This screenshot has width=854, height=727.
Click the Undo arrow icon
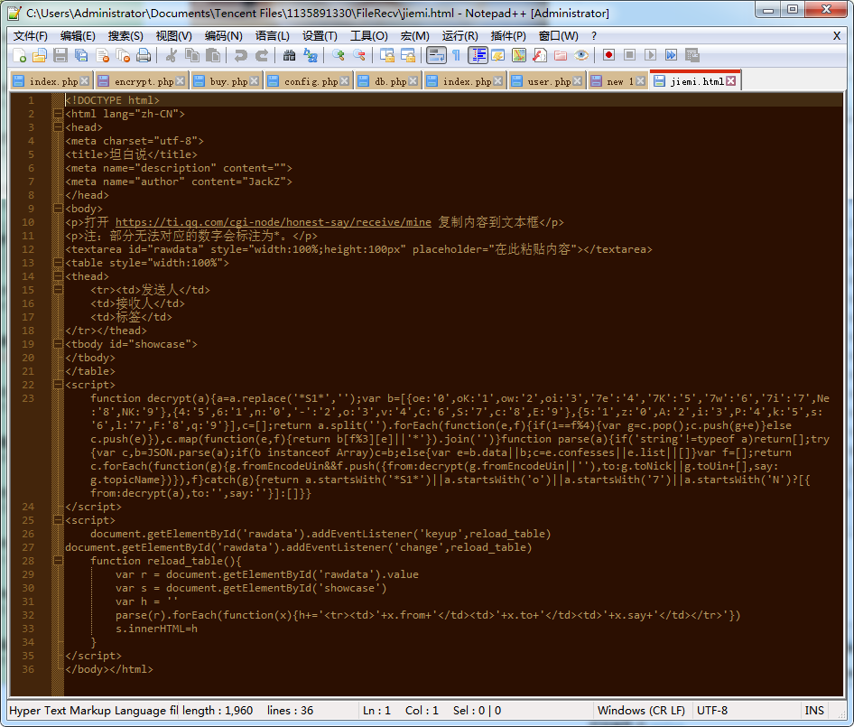pyautogui.click(x=240, y=55)
